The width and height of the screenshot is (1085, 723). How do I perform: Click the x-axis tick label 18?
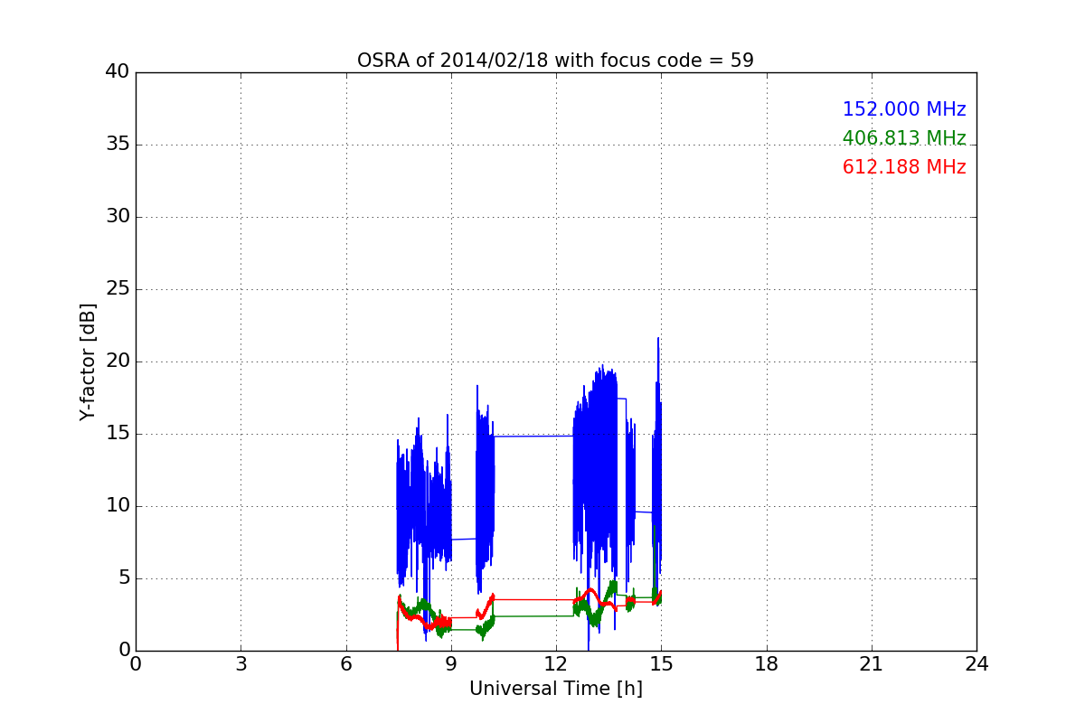click(x=767, y=664)
